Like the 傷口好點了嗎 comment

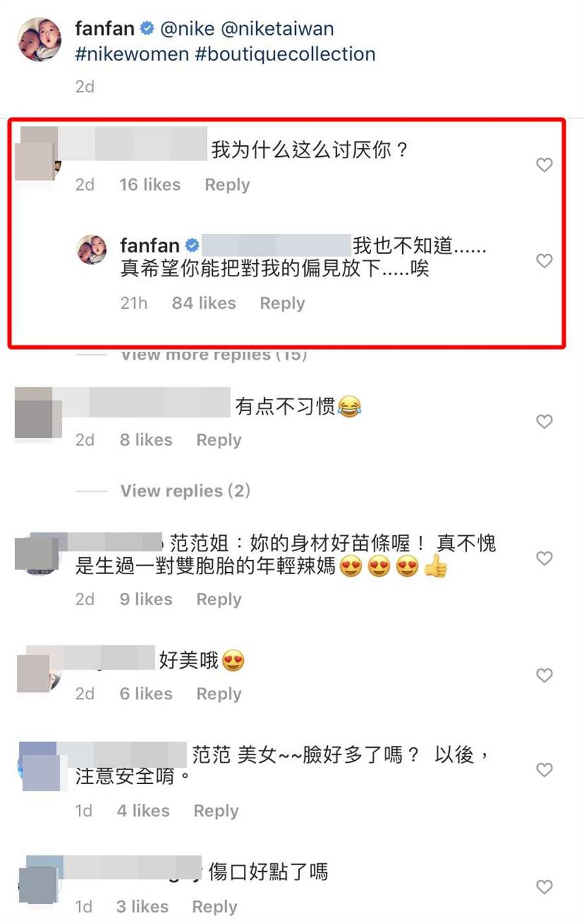pos(544,887)
